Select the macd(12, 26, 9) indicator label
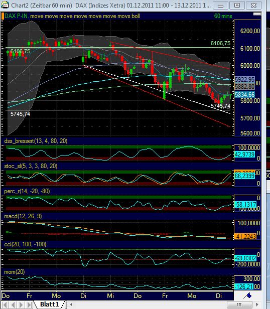 23,216
